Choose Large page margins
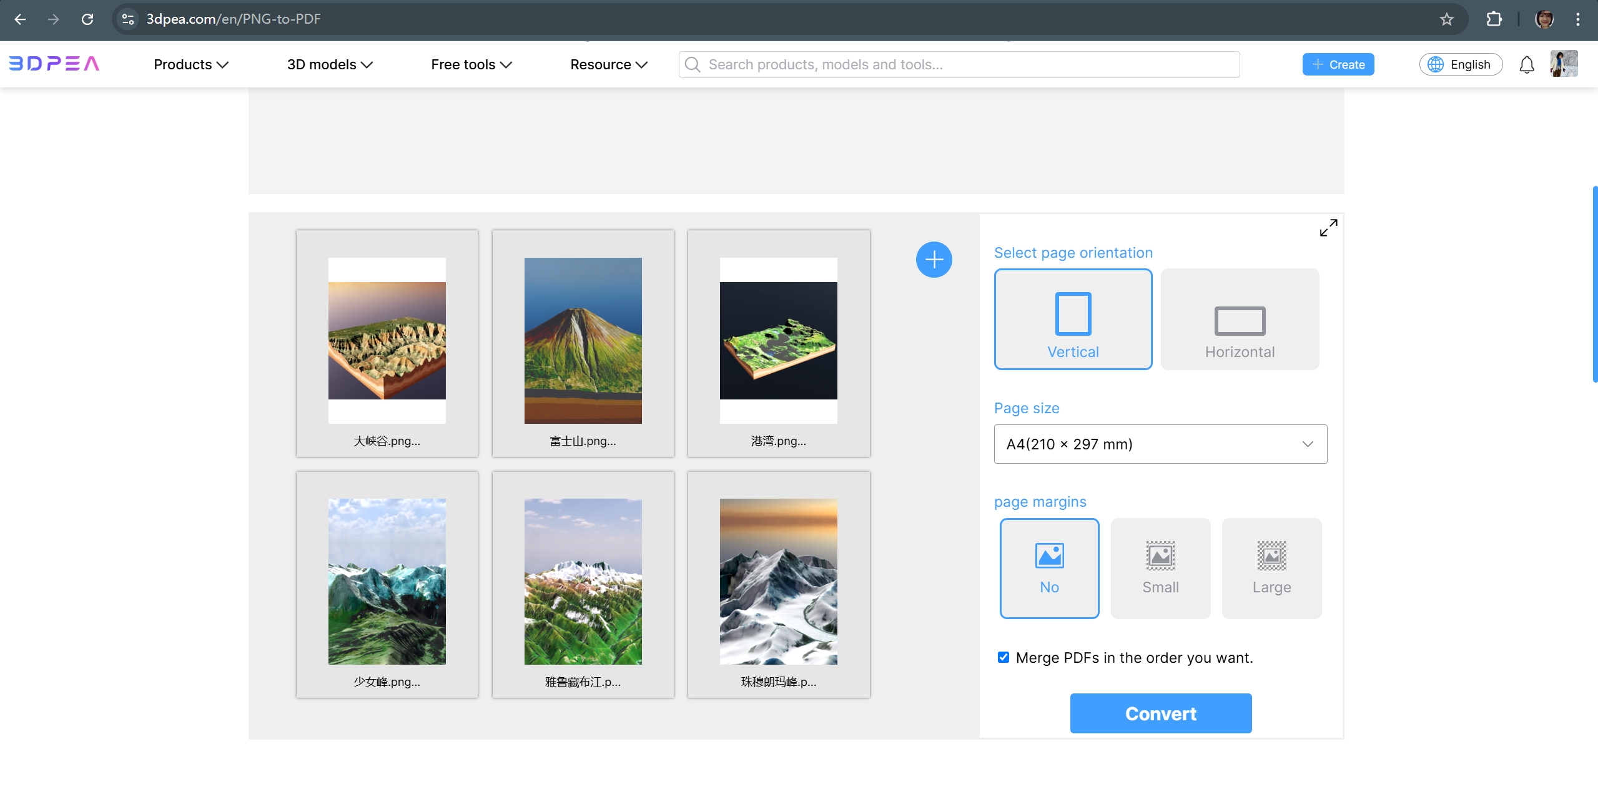Image resolution: width=1598 pixels, height=802 pixels. point(1271,568)
